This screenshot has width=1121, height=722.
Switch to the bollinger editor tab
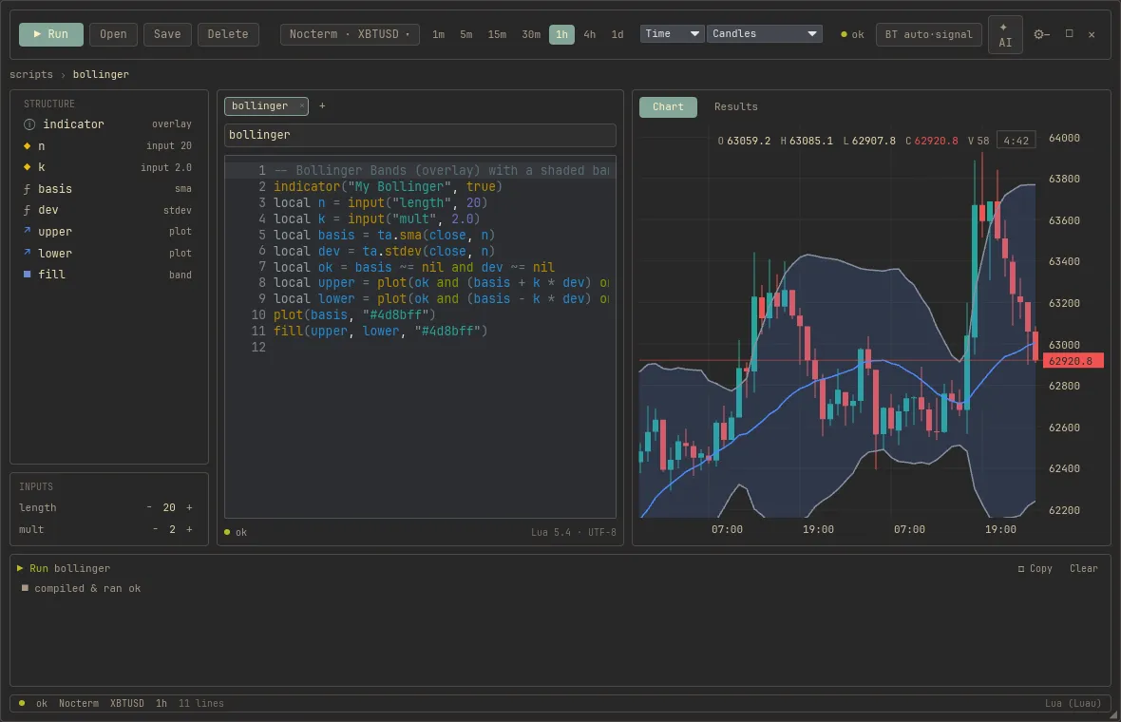click(260, 105)
